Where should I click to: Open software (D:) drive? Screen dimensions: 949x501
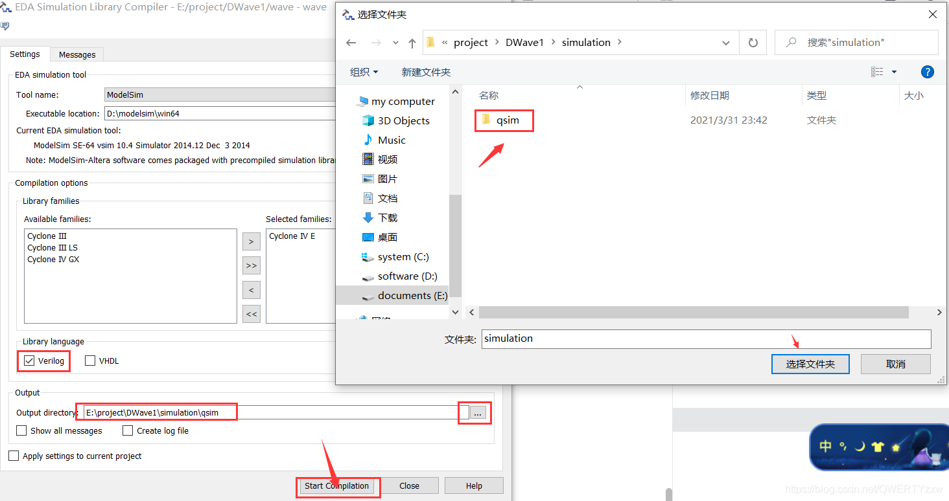click(399, 276)
